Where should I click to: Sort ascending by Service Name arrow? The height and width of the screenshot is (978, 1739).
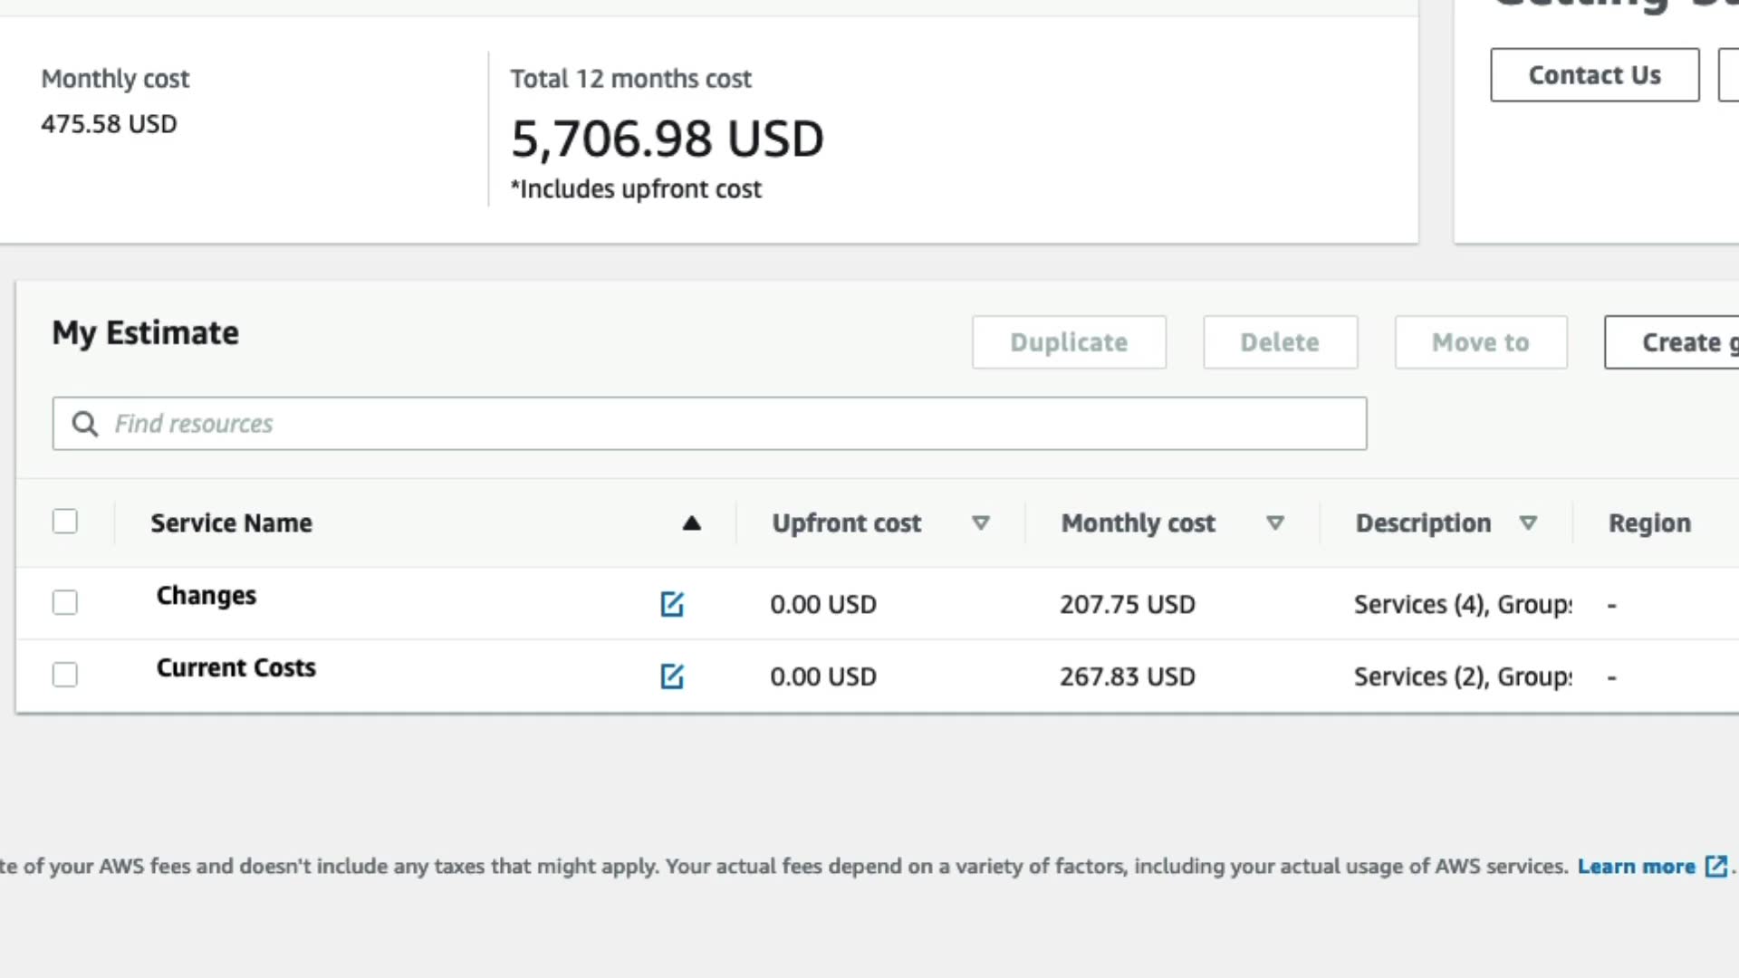coord(692,523)
